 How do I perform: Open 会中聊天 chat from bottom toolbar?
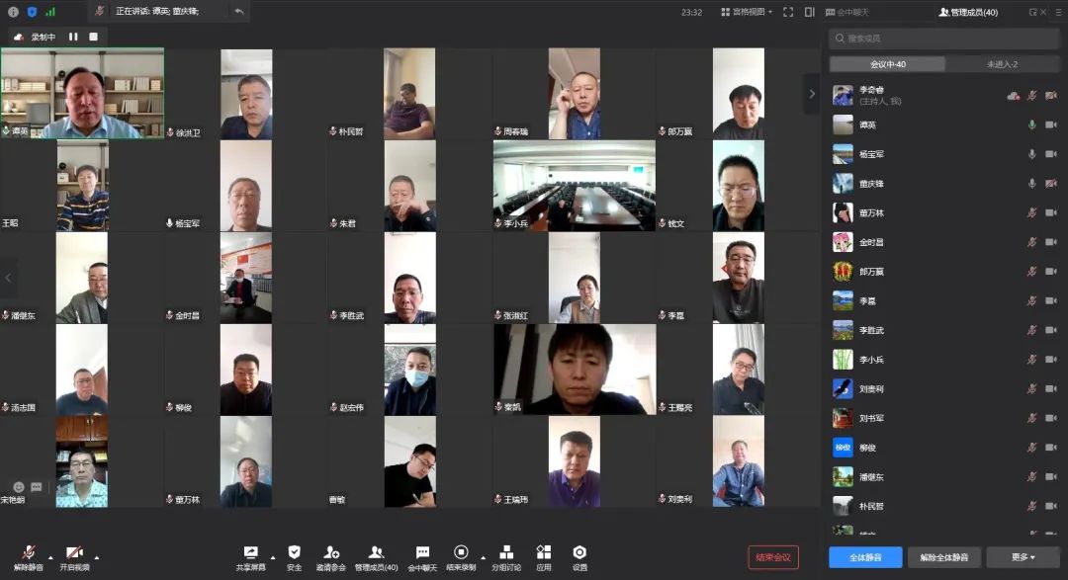422,553
